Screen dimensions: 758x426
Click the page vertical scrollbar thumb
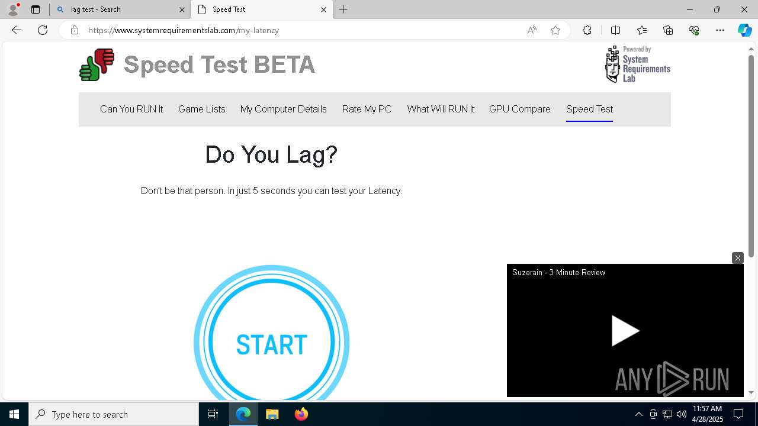click(x=751, y=156)
